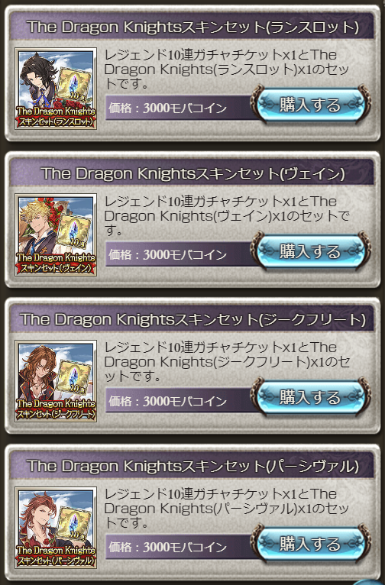Click the 3000モバコイン price bar for ランスロット

(x=179, y=108)
